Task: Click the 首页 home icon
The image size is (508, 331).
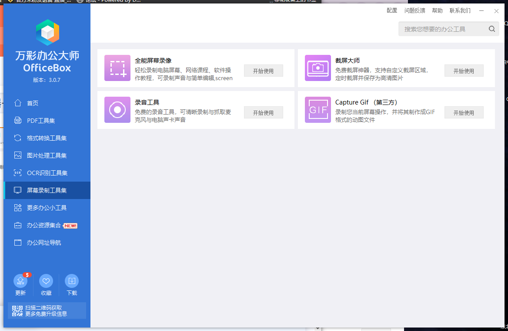Action: (18, 103)
